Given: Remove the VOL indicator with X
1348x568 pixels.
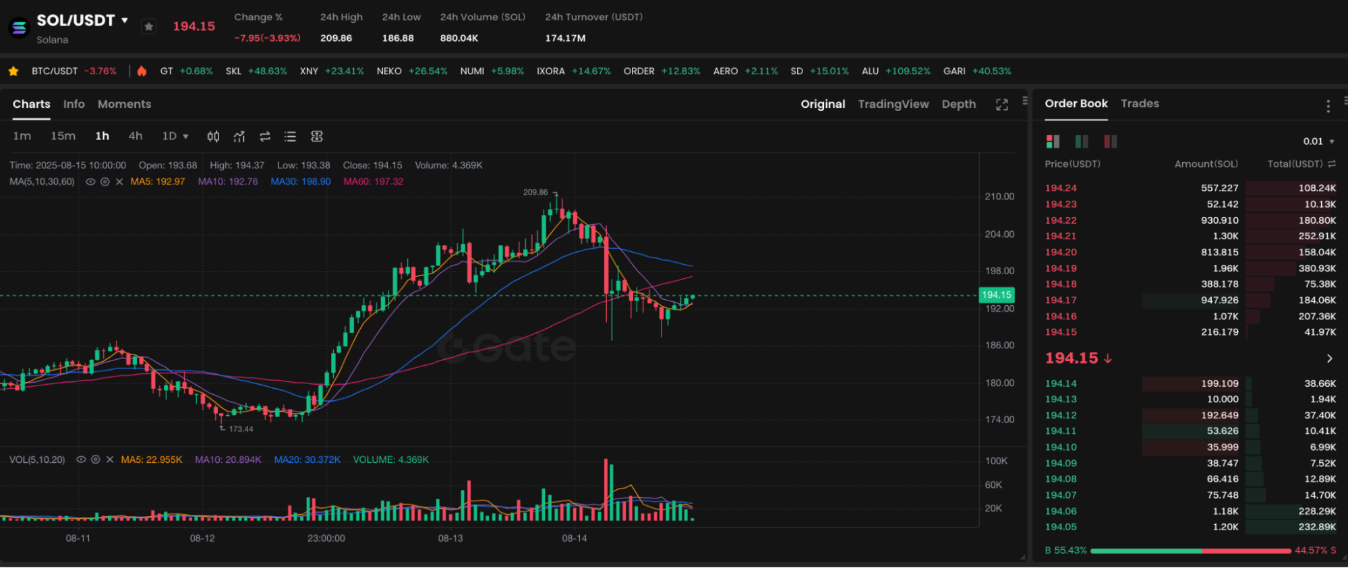Looking at the screenshot, I should coord(110,460).
